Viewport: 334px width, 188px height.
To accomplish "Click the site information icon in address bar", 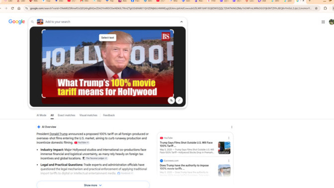I will click(26, 8).
